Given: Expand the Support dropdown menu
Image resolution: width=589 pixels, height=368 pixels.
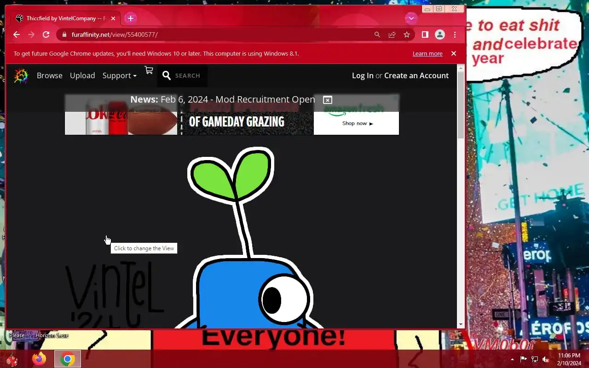Looking at the screenshot, I should point(120,75).
